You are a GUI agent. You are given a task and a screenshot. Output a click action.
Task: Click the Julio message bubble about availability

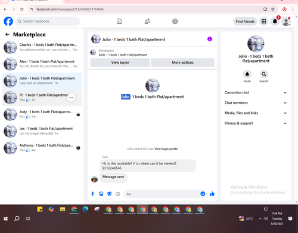(148, 166)
